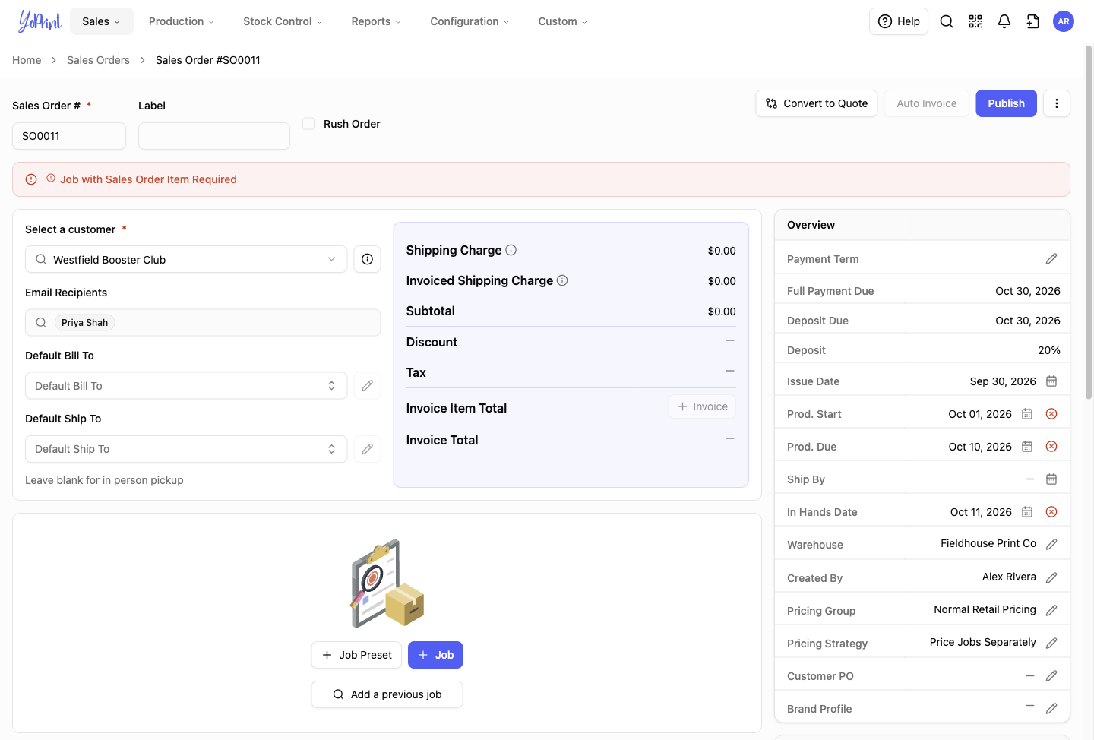This screenshot has width=1094, height=740.
Task: Open the notifications bell
Action: (1004, 21)
